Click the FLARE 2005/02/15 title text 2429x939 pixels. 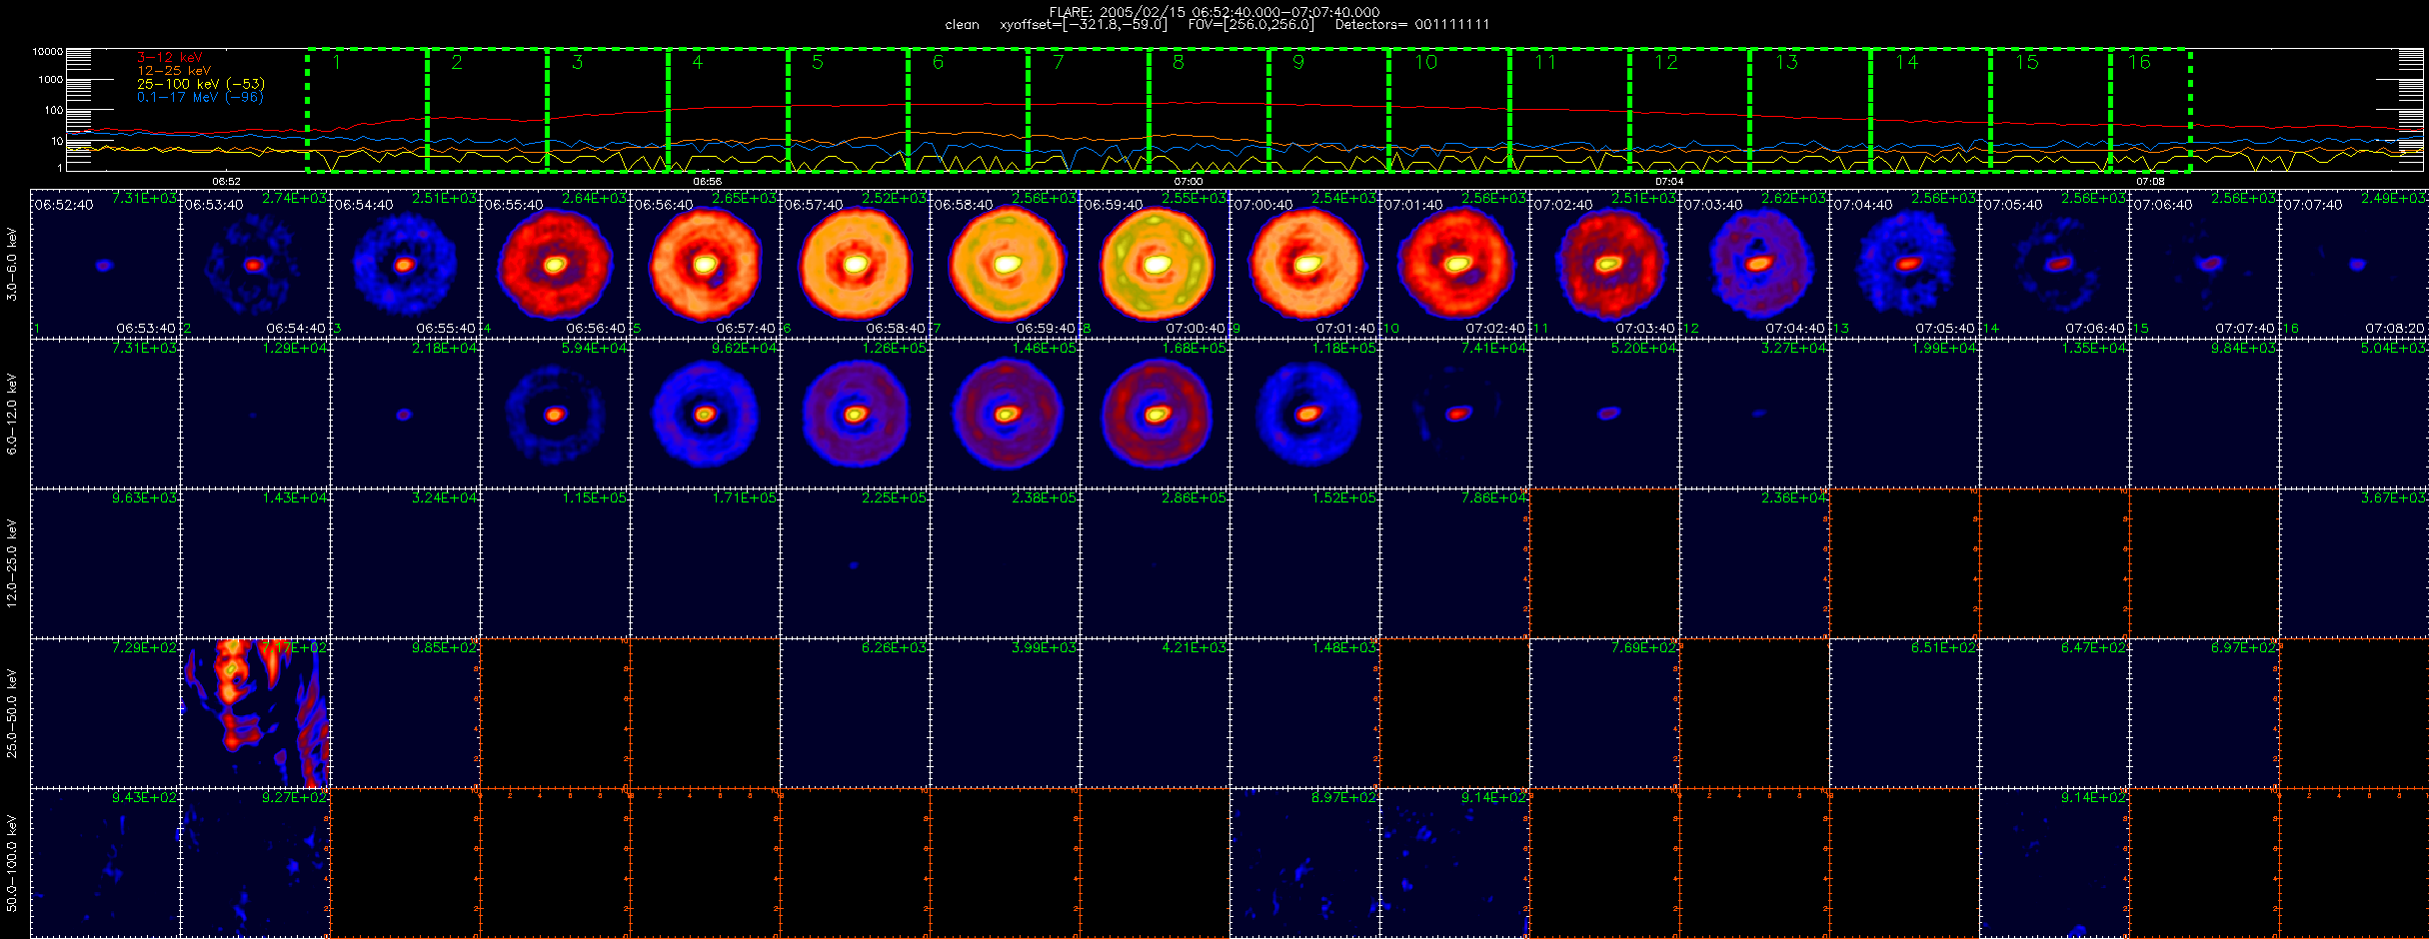point(1214,12)
